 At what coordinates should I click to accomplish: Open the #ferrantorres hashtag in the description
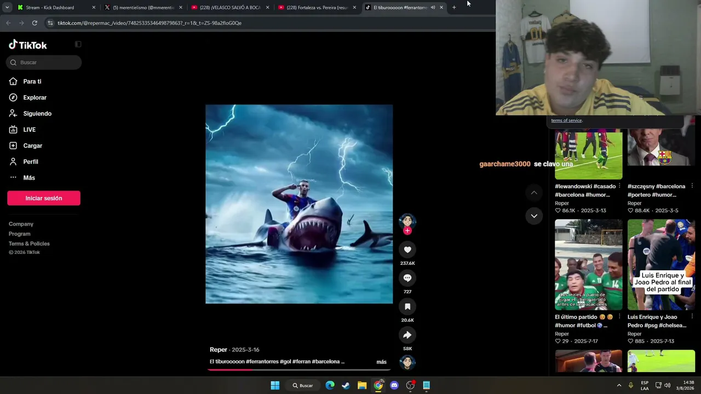(x=262, y=362)
